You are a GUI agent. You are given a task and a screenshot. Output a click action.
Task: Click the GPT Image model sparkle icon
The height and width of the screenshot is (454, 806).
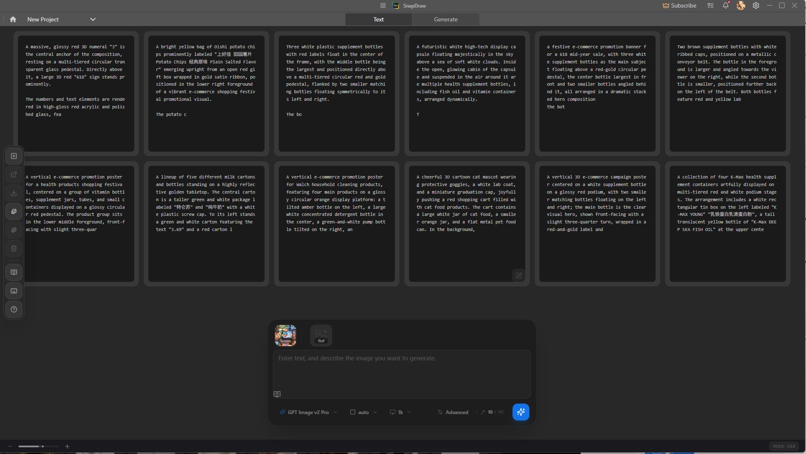click(x=283, y=412)
